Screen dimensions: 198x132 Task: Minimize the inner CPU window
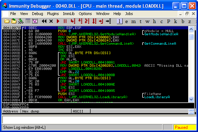pyautogui.click(x=180, y=14)
